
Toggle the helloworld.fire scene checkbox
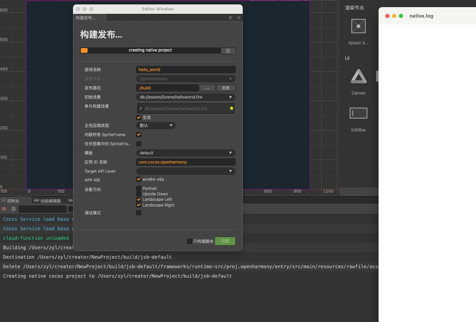coord(141,109)
